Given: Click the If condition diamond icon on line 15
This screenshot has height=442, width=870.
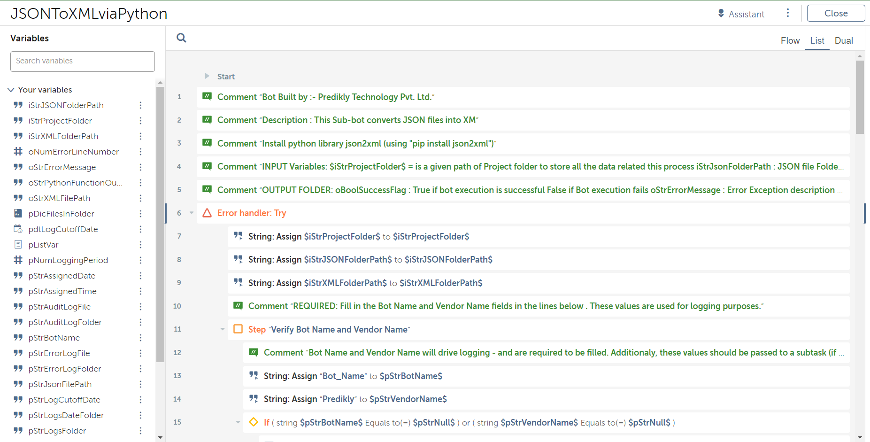Looking at the screenshot, I should (x=254, y=422).
